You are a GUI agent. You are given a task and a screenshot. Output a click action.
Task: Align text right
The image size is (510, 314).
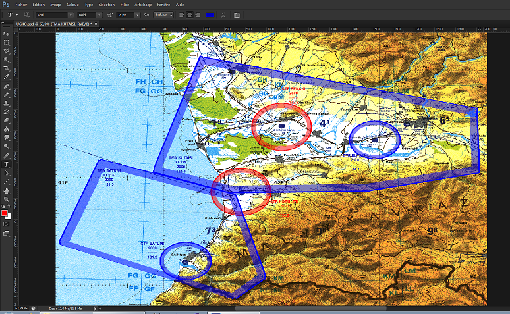coord(198,15)
